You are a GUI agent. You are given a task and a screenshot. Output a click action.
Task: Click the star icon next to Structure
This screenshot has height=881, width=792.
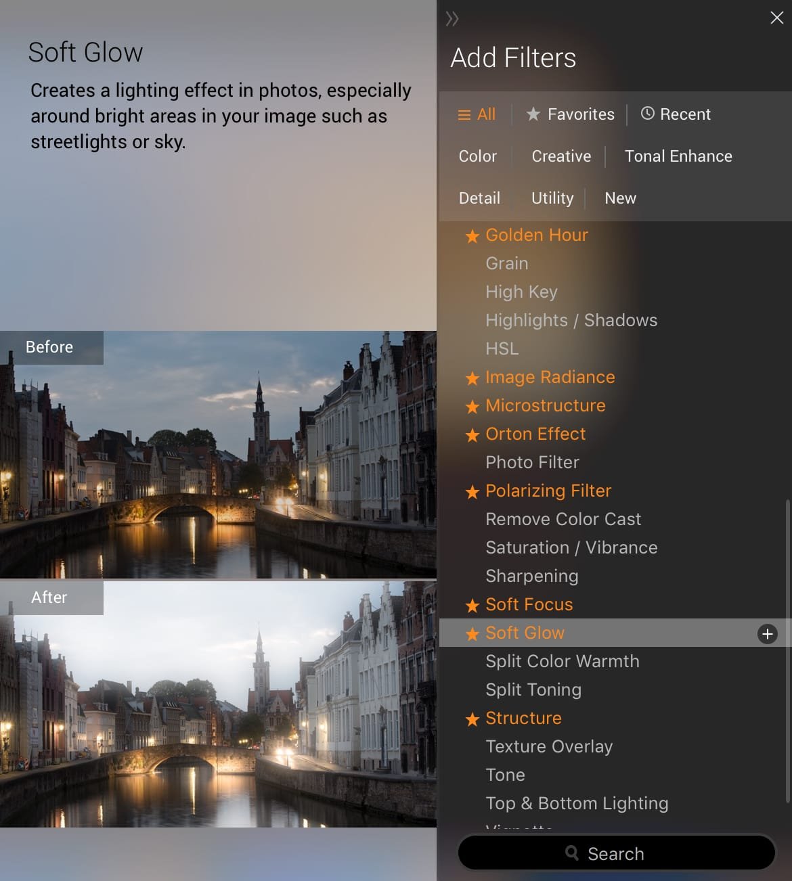[x=472, y=719]
